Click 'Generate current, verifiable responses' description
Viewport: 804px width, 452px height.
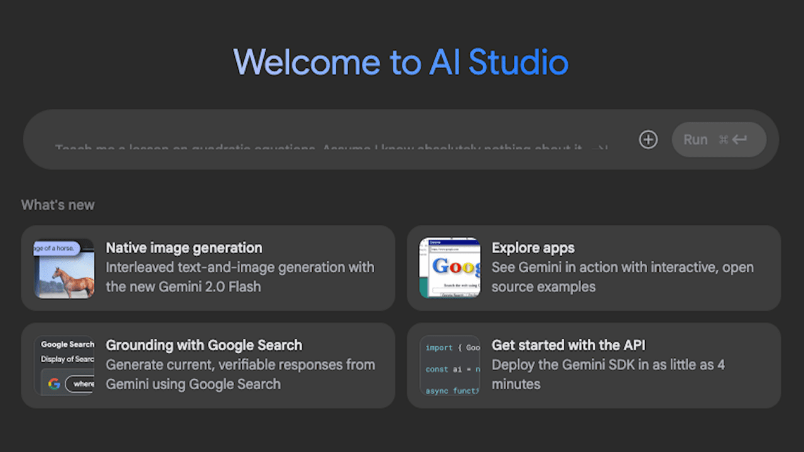click(240, 374)
